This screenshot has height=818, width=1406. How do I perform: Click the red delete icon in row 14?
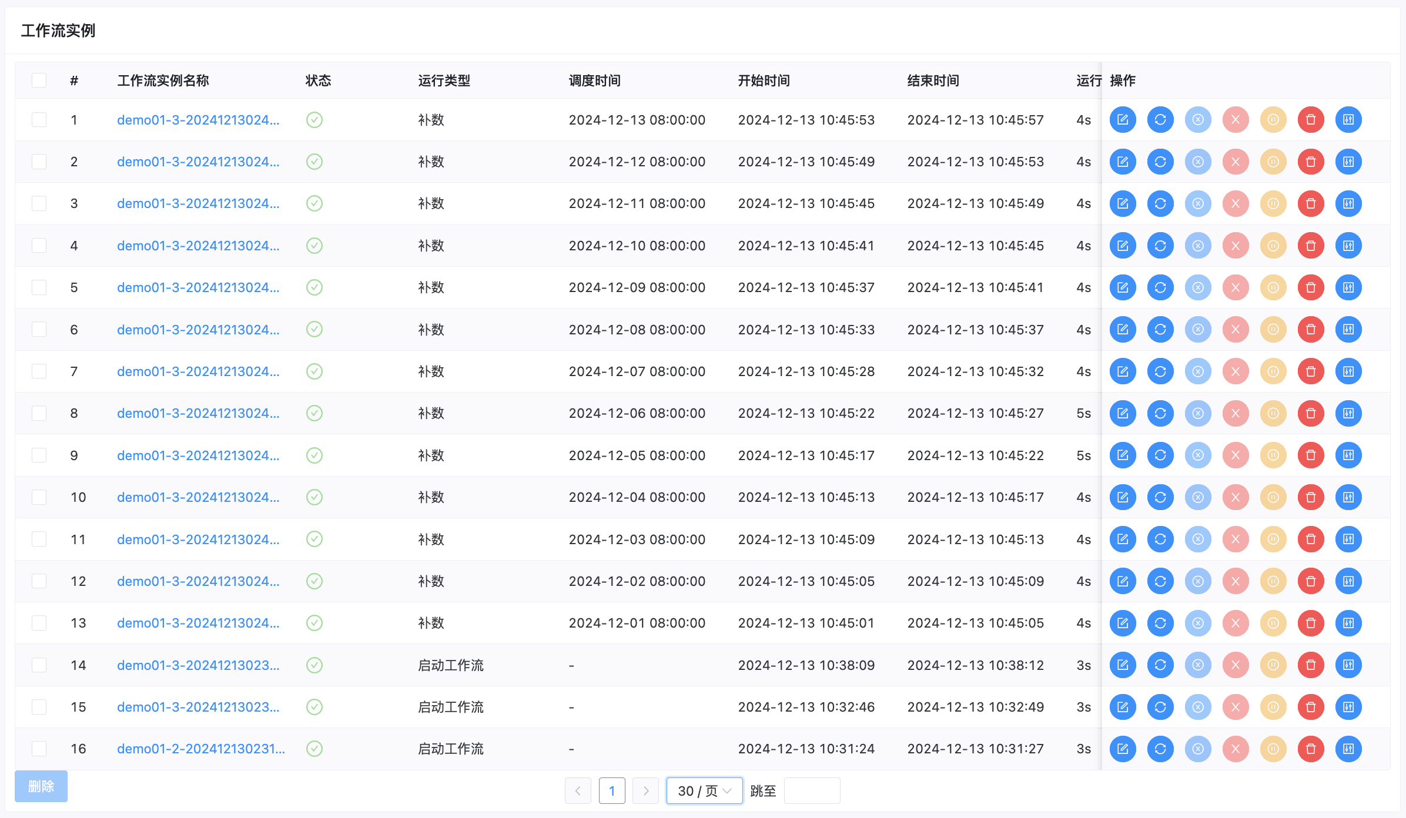(x=1310, y=665)
